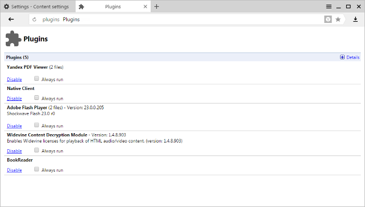
Task: Check Always run for Native Client
Action: coord(36,97)
